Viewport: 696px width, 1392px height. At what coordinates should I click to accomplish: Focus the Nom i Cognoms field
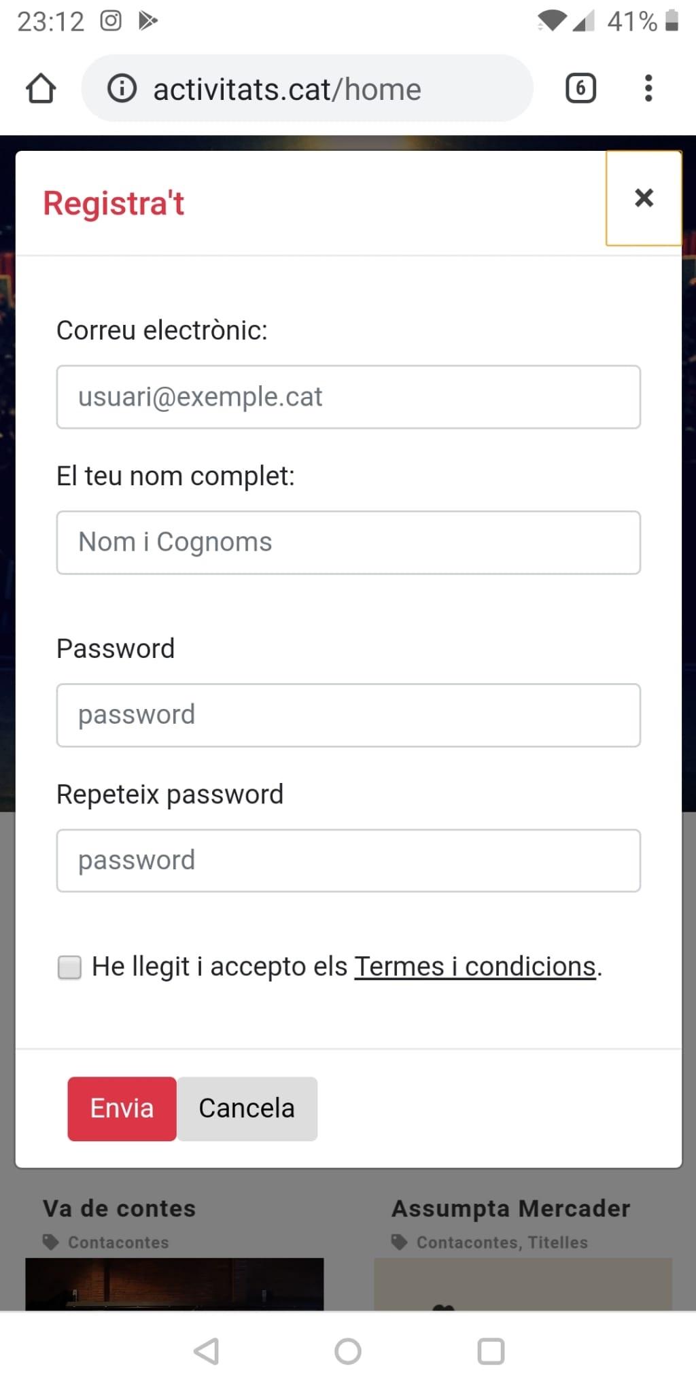pos(348,542)
